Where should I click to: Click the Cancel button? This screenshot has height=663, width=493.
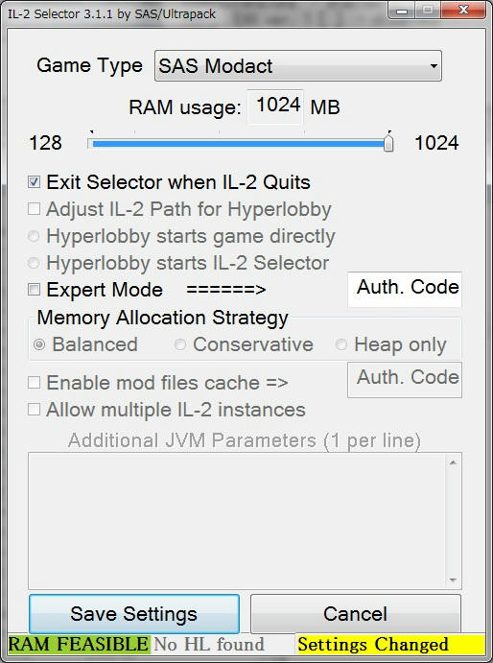(356, 614)
